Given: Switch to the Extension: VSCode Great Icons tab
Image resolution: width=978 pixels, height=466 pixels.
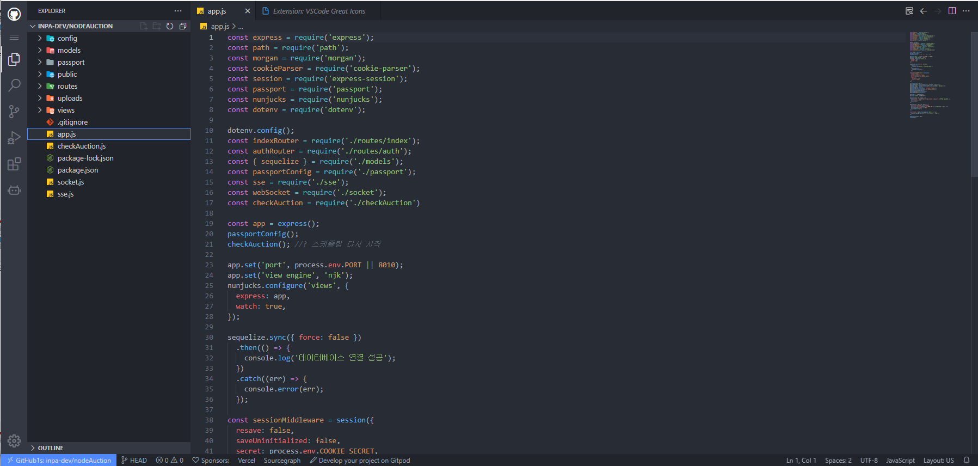Looking at the screenshot, I should coord(319,11).
